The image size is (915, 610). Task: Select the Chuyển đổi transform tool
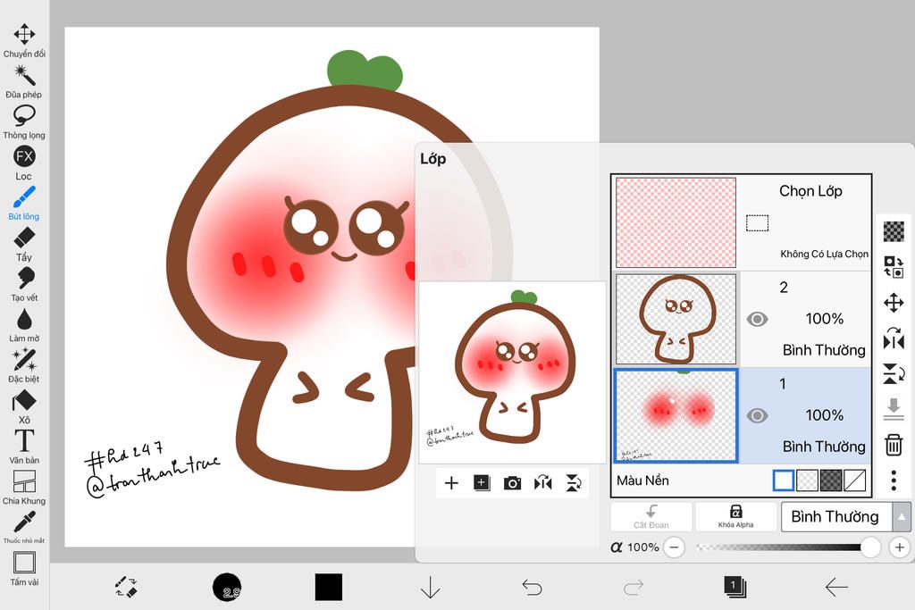[x=24, y=41]
